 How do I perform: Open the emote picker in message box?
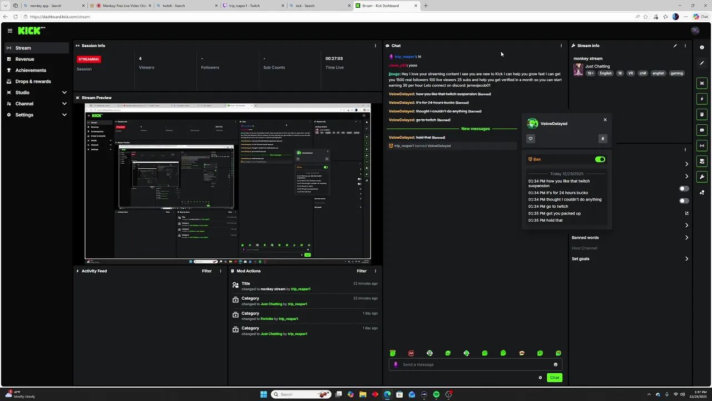555,365
